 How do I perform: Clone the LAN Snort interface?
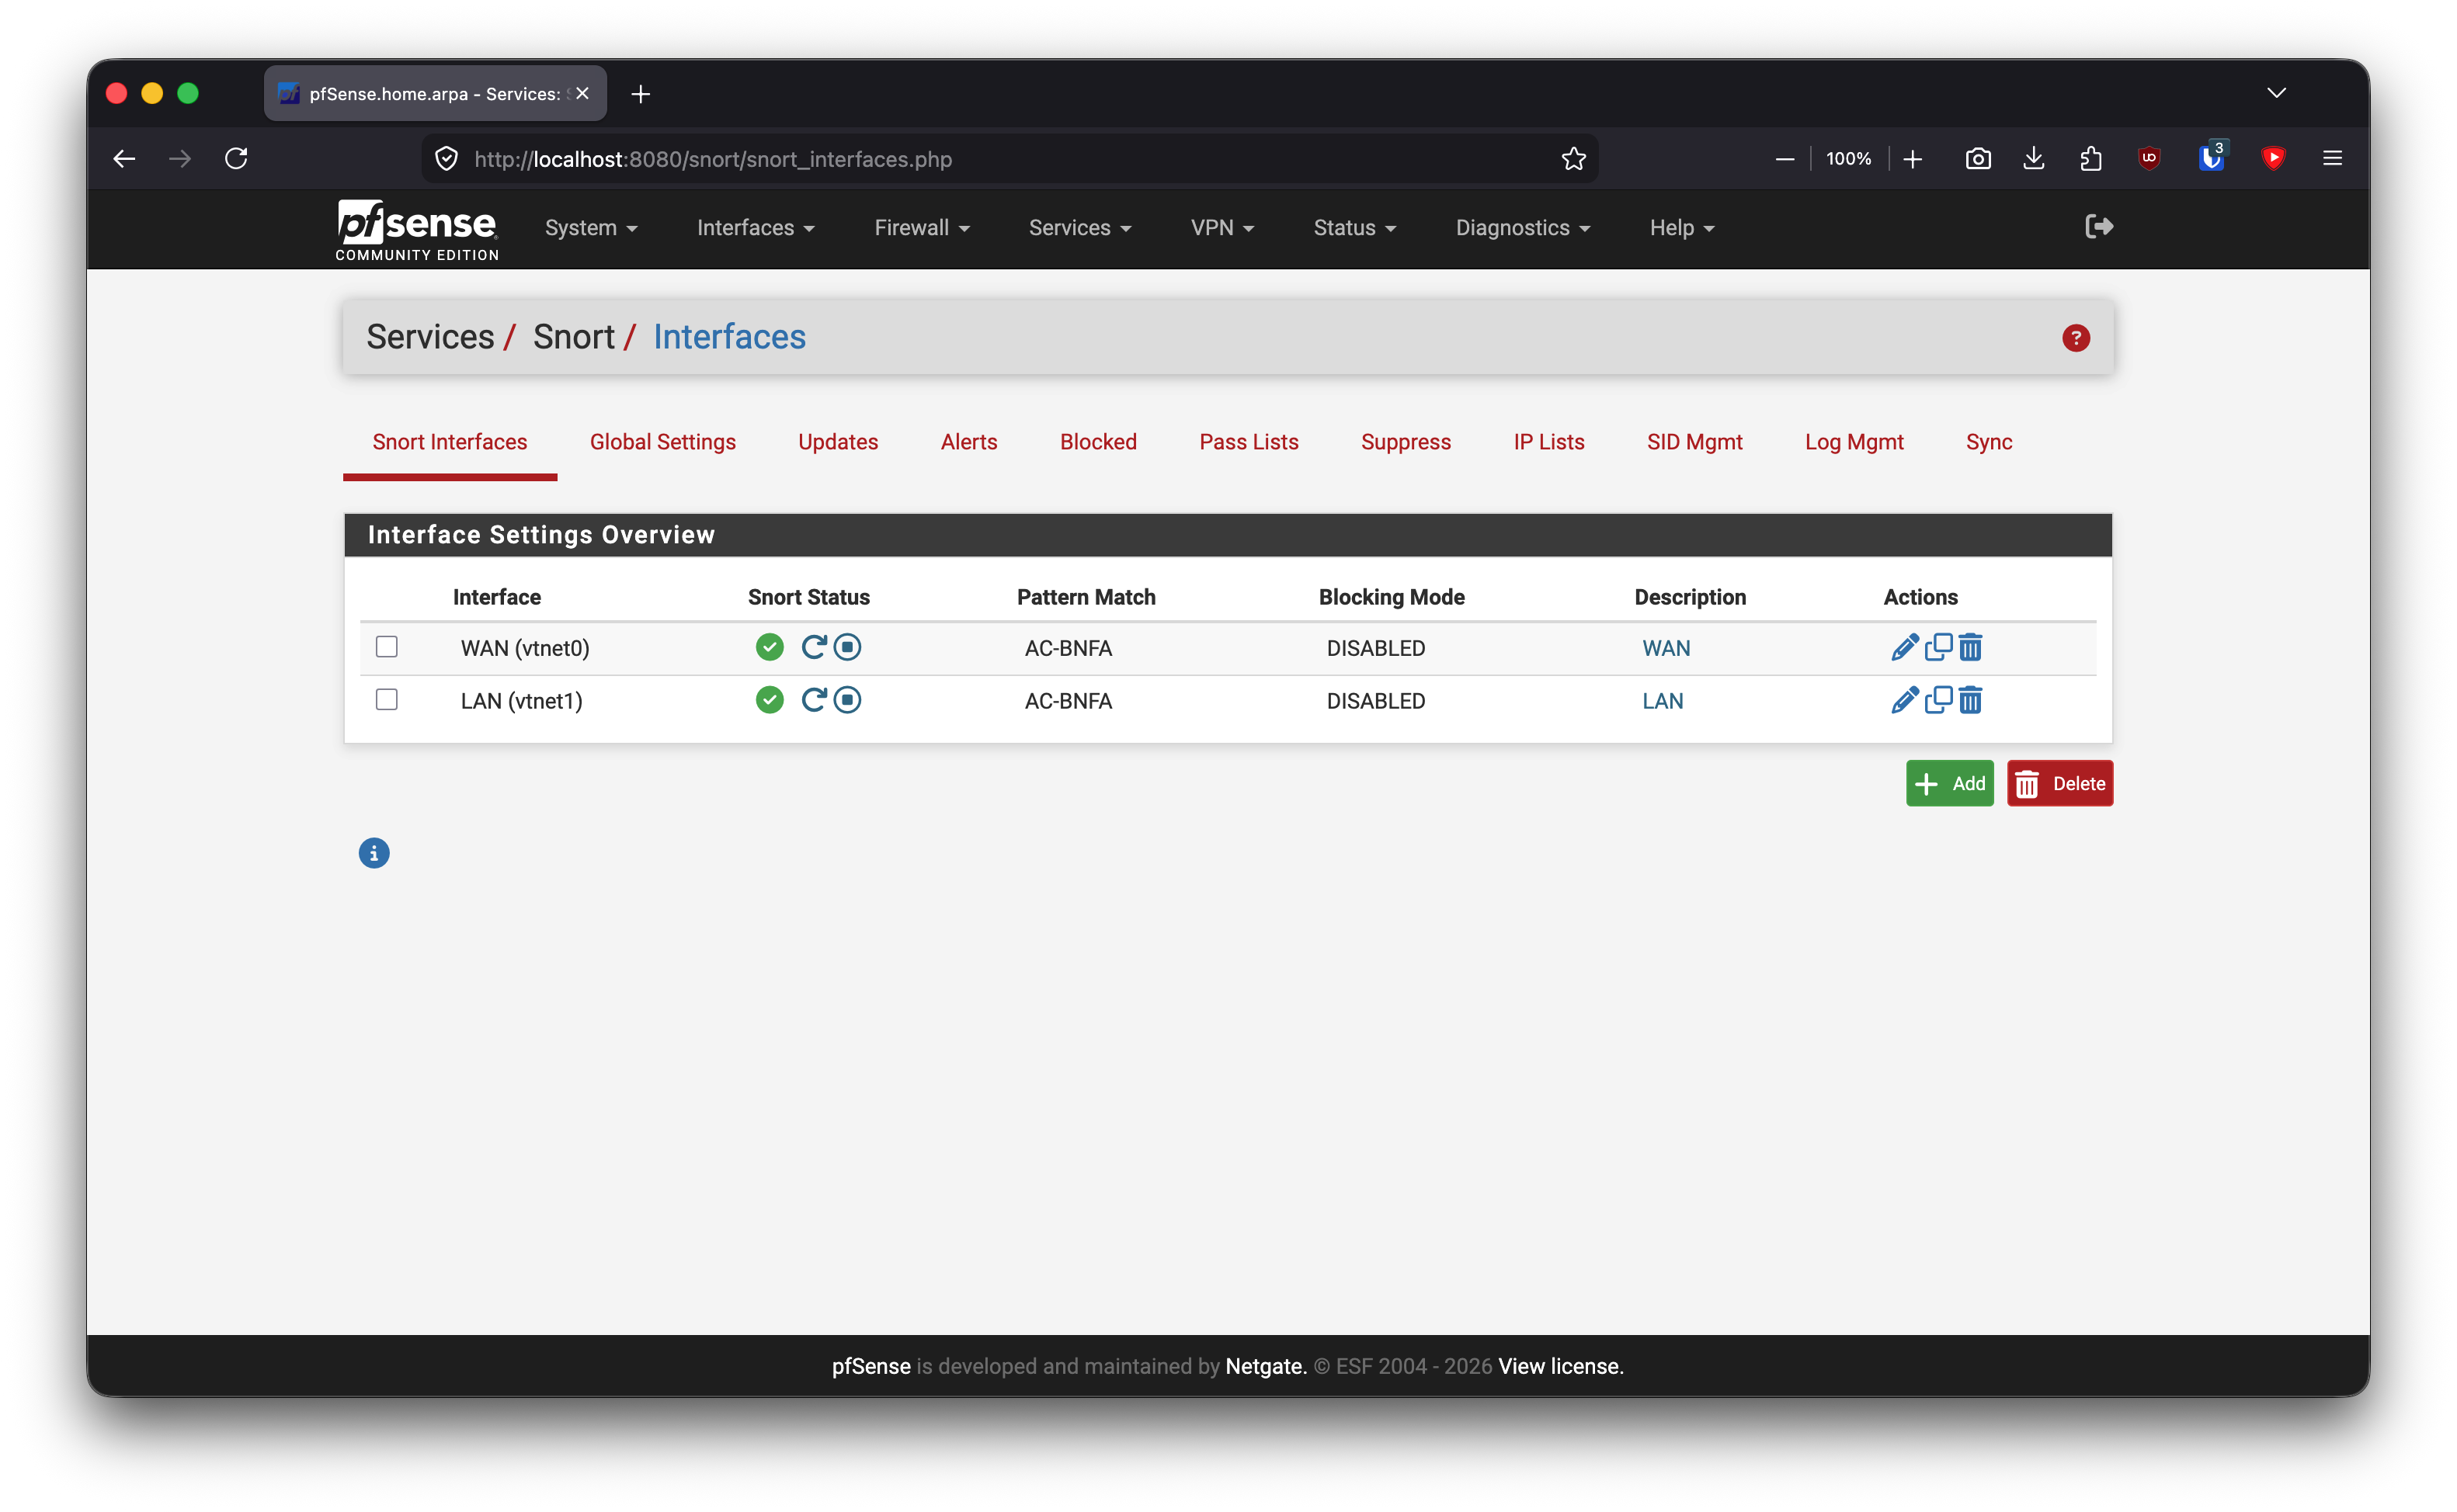point(1937,700)
